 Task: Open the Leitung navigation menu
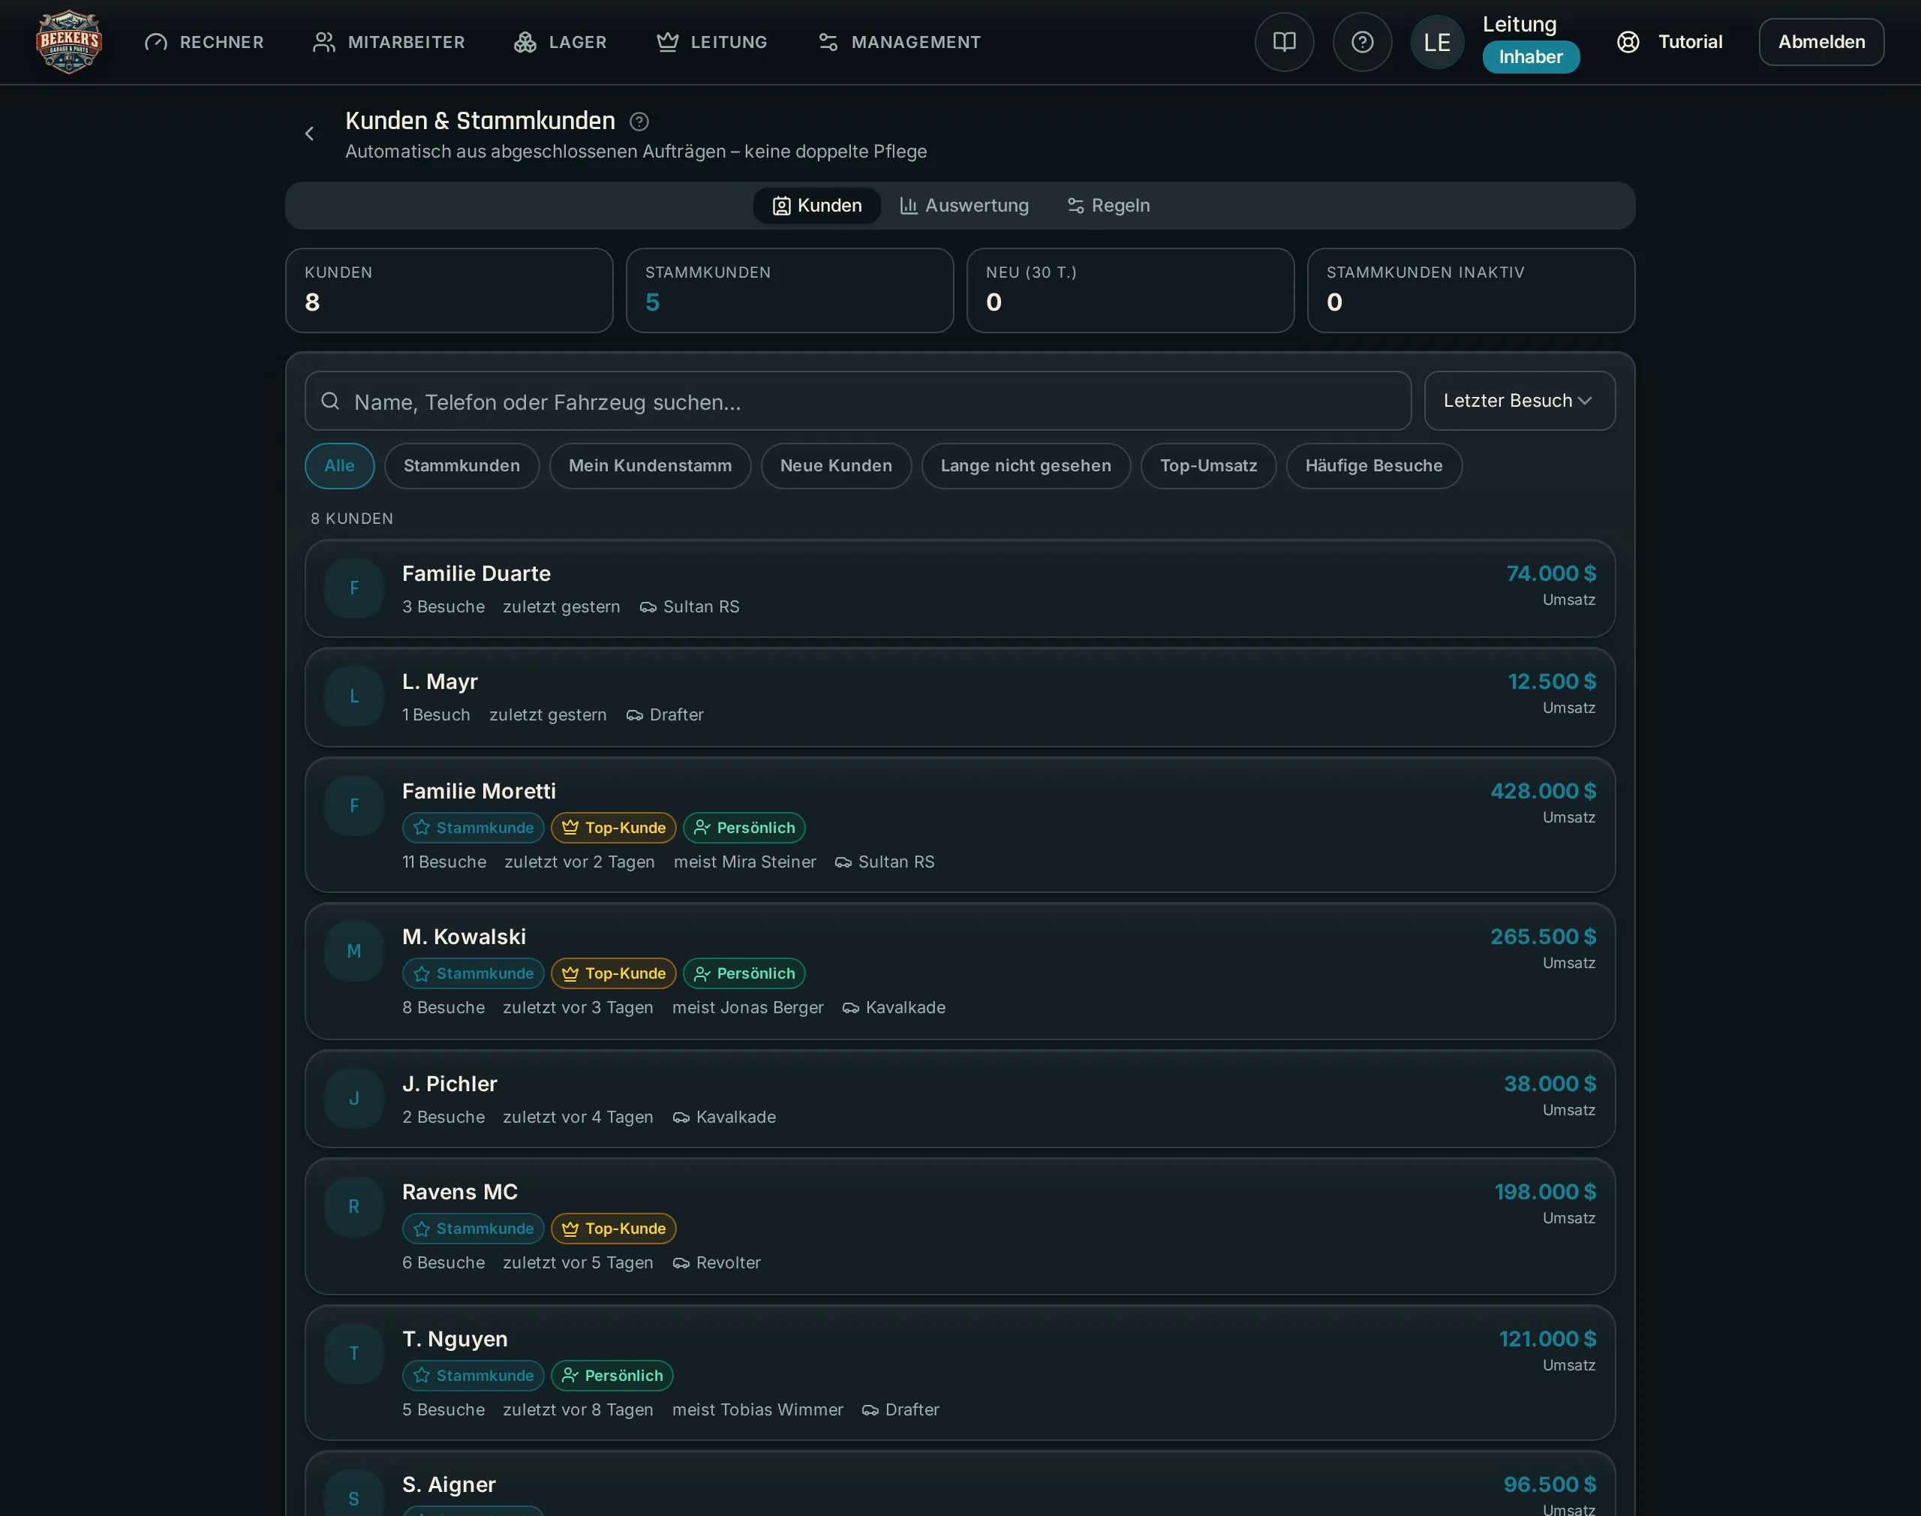click(711, 42)
